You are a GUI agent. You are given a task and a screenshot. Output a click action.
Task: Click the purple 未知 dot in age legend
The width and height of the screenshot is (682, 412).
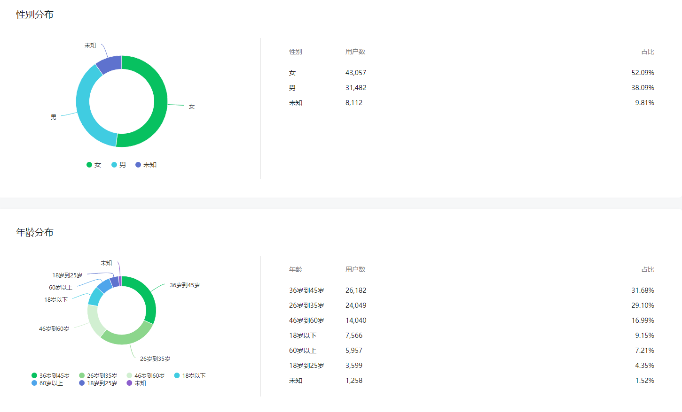point(129,383)
